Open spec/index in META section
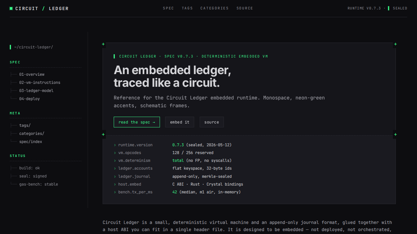The width and height of the screenshot is (417, 234). (31, 142)
